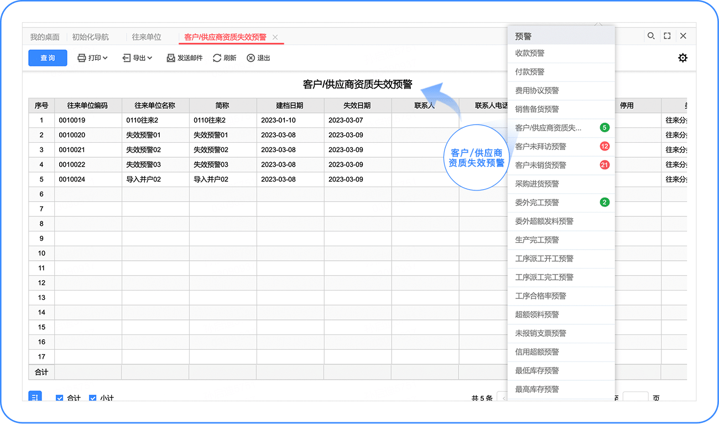Click the search magnifier icon
Screen dimensions: 719x424
point(651,36)
